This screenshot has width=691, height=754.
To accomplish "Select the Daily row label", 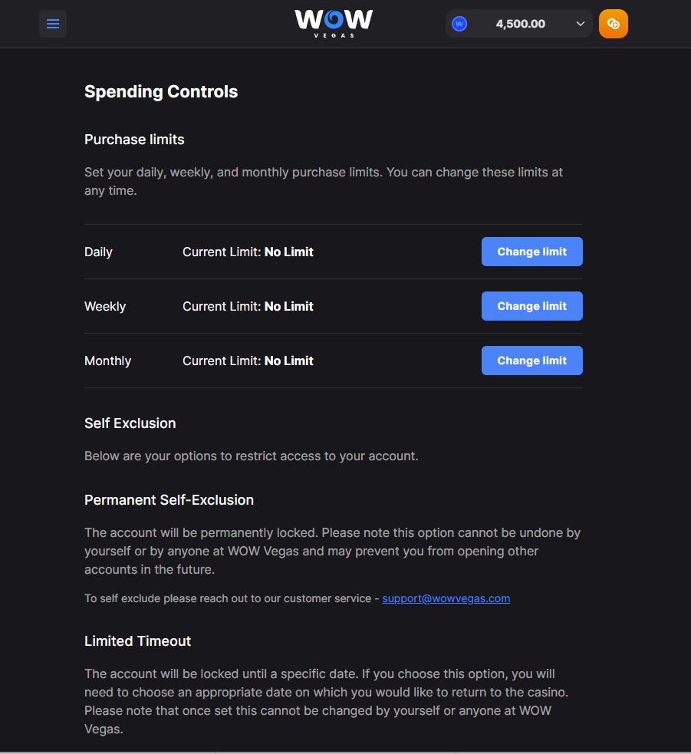I will click(98, 252).
